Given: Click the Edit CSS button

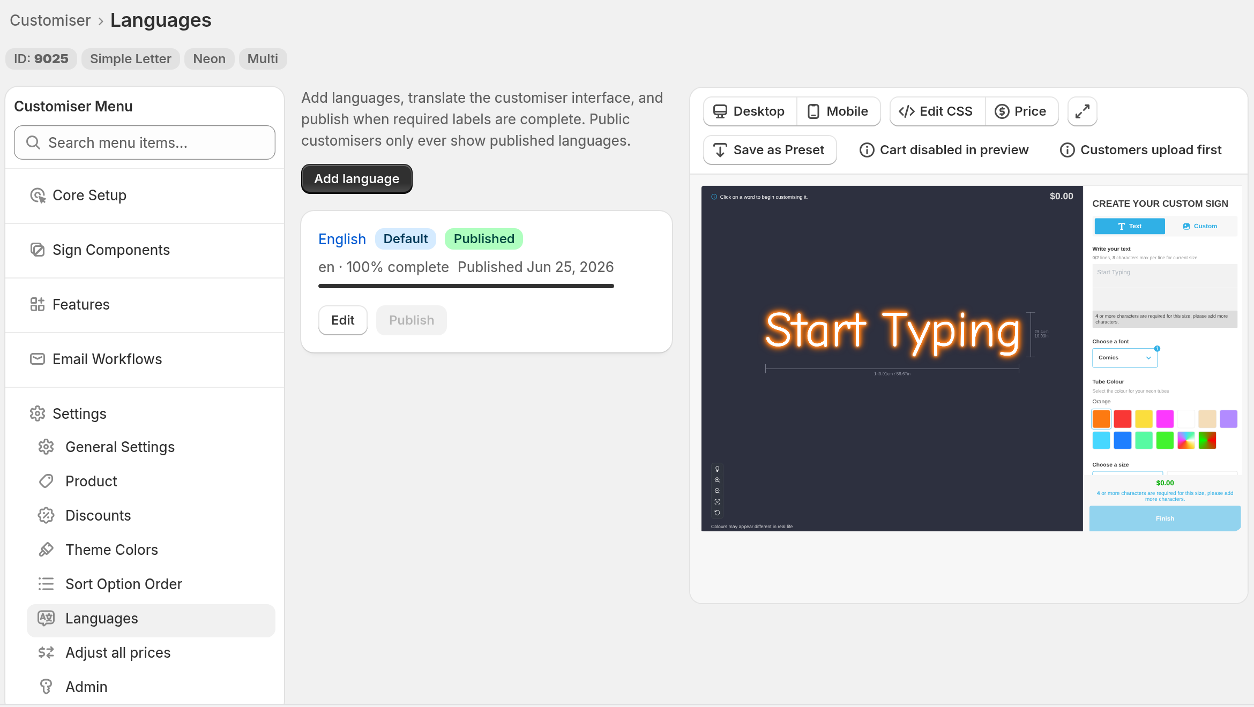Looking at the screenshot, I should tap(937, 111).
